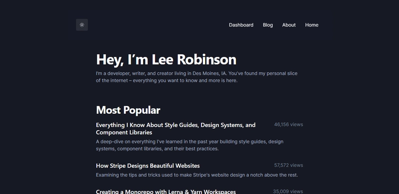Click the "A deep-dive on everything" description

pos(190,145)
